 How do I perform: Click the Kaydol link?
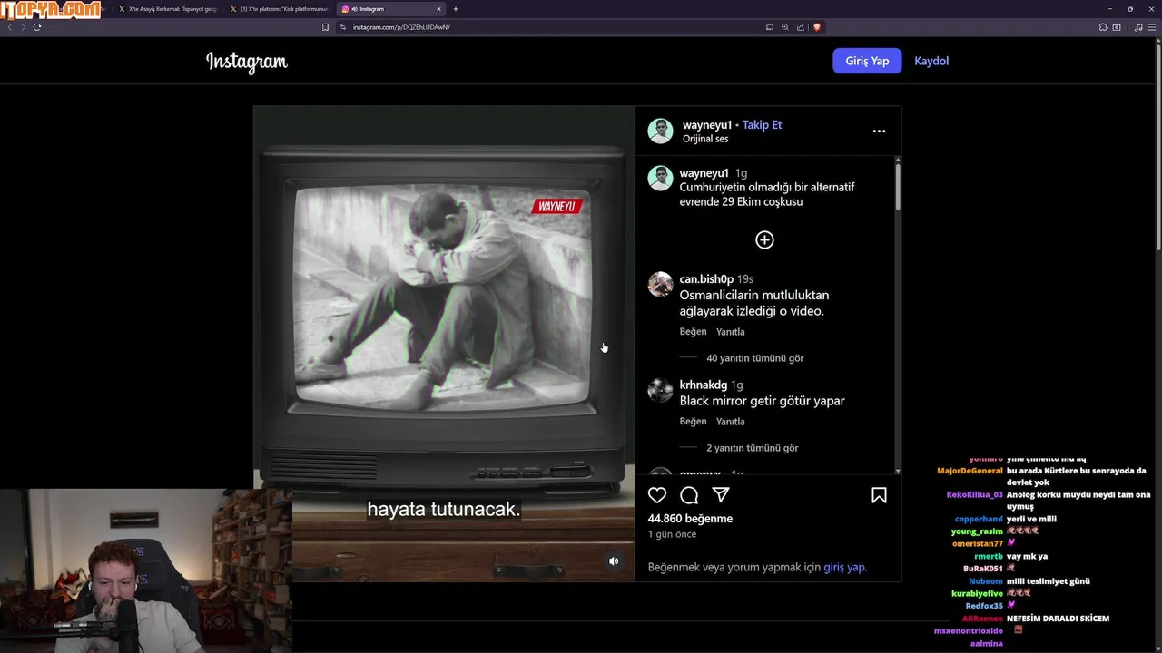pos(931,61)
